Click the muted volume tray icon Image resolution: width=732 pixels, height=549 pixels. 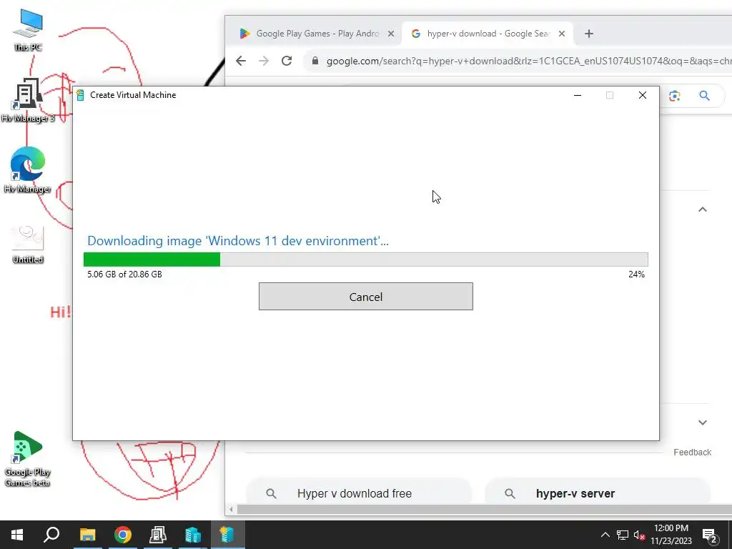639,535
